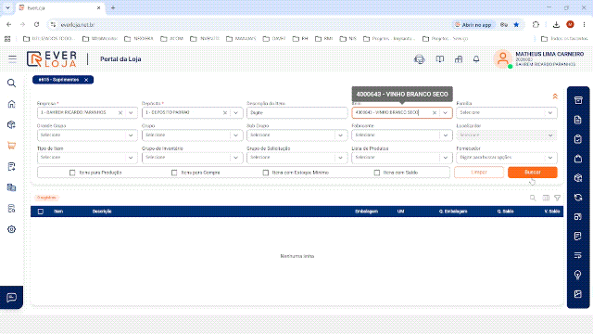The image size is (593, 334).
Task: Click the Descrição do Item input field
Action: pos(296,113)
